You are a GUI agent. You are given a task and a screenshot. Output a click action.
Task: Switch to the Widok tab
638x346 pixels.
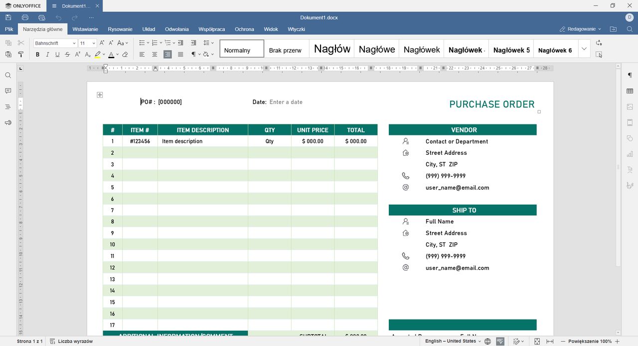tap(271, 29)
